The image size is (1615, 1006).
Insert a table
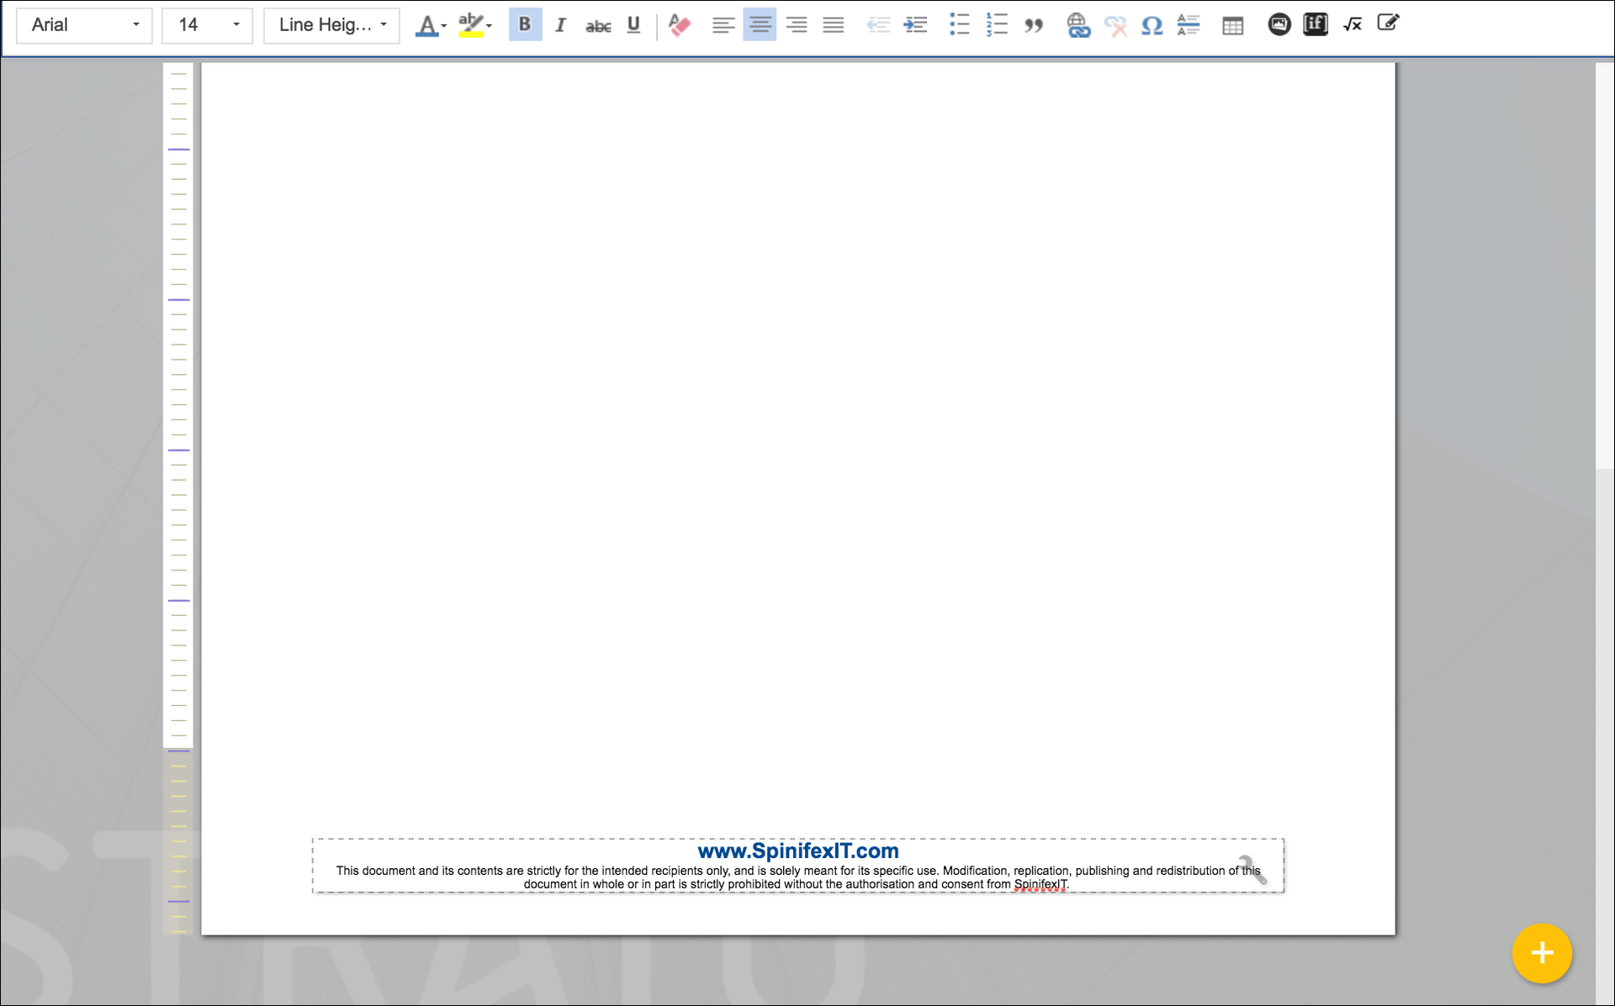pos(1232,25)
